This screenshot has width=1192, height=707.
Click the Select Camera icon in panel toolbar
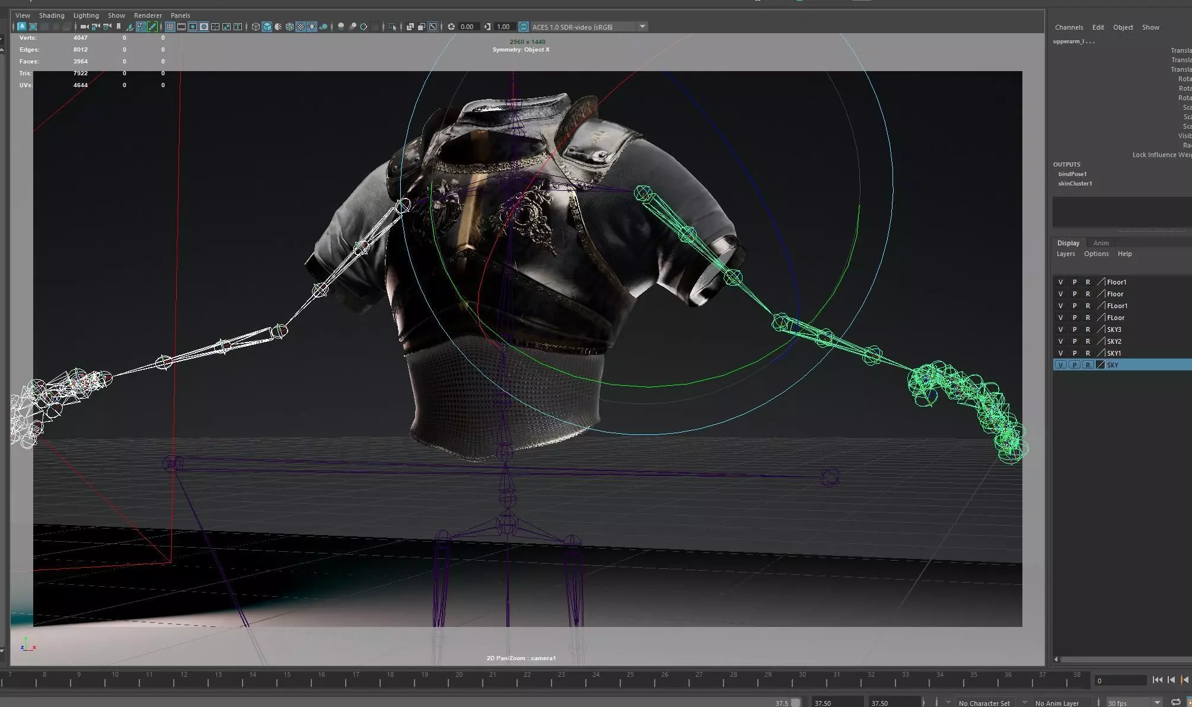(84, 27)
